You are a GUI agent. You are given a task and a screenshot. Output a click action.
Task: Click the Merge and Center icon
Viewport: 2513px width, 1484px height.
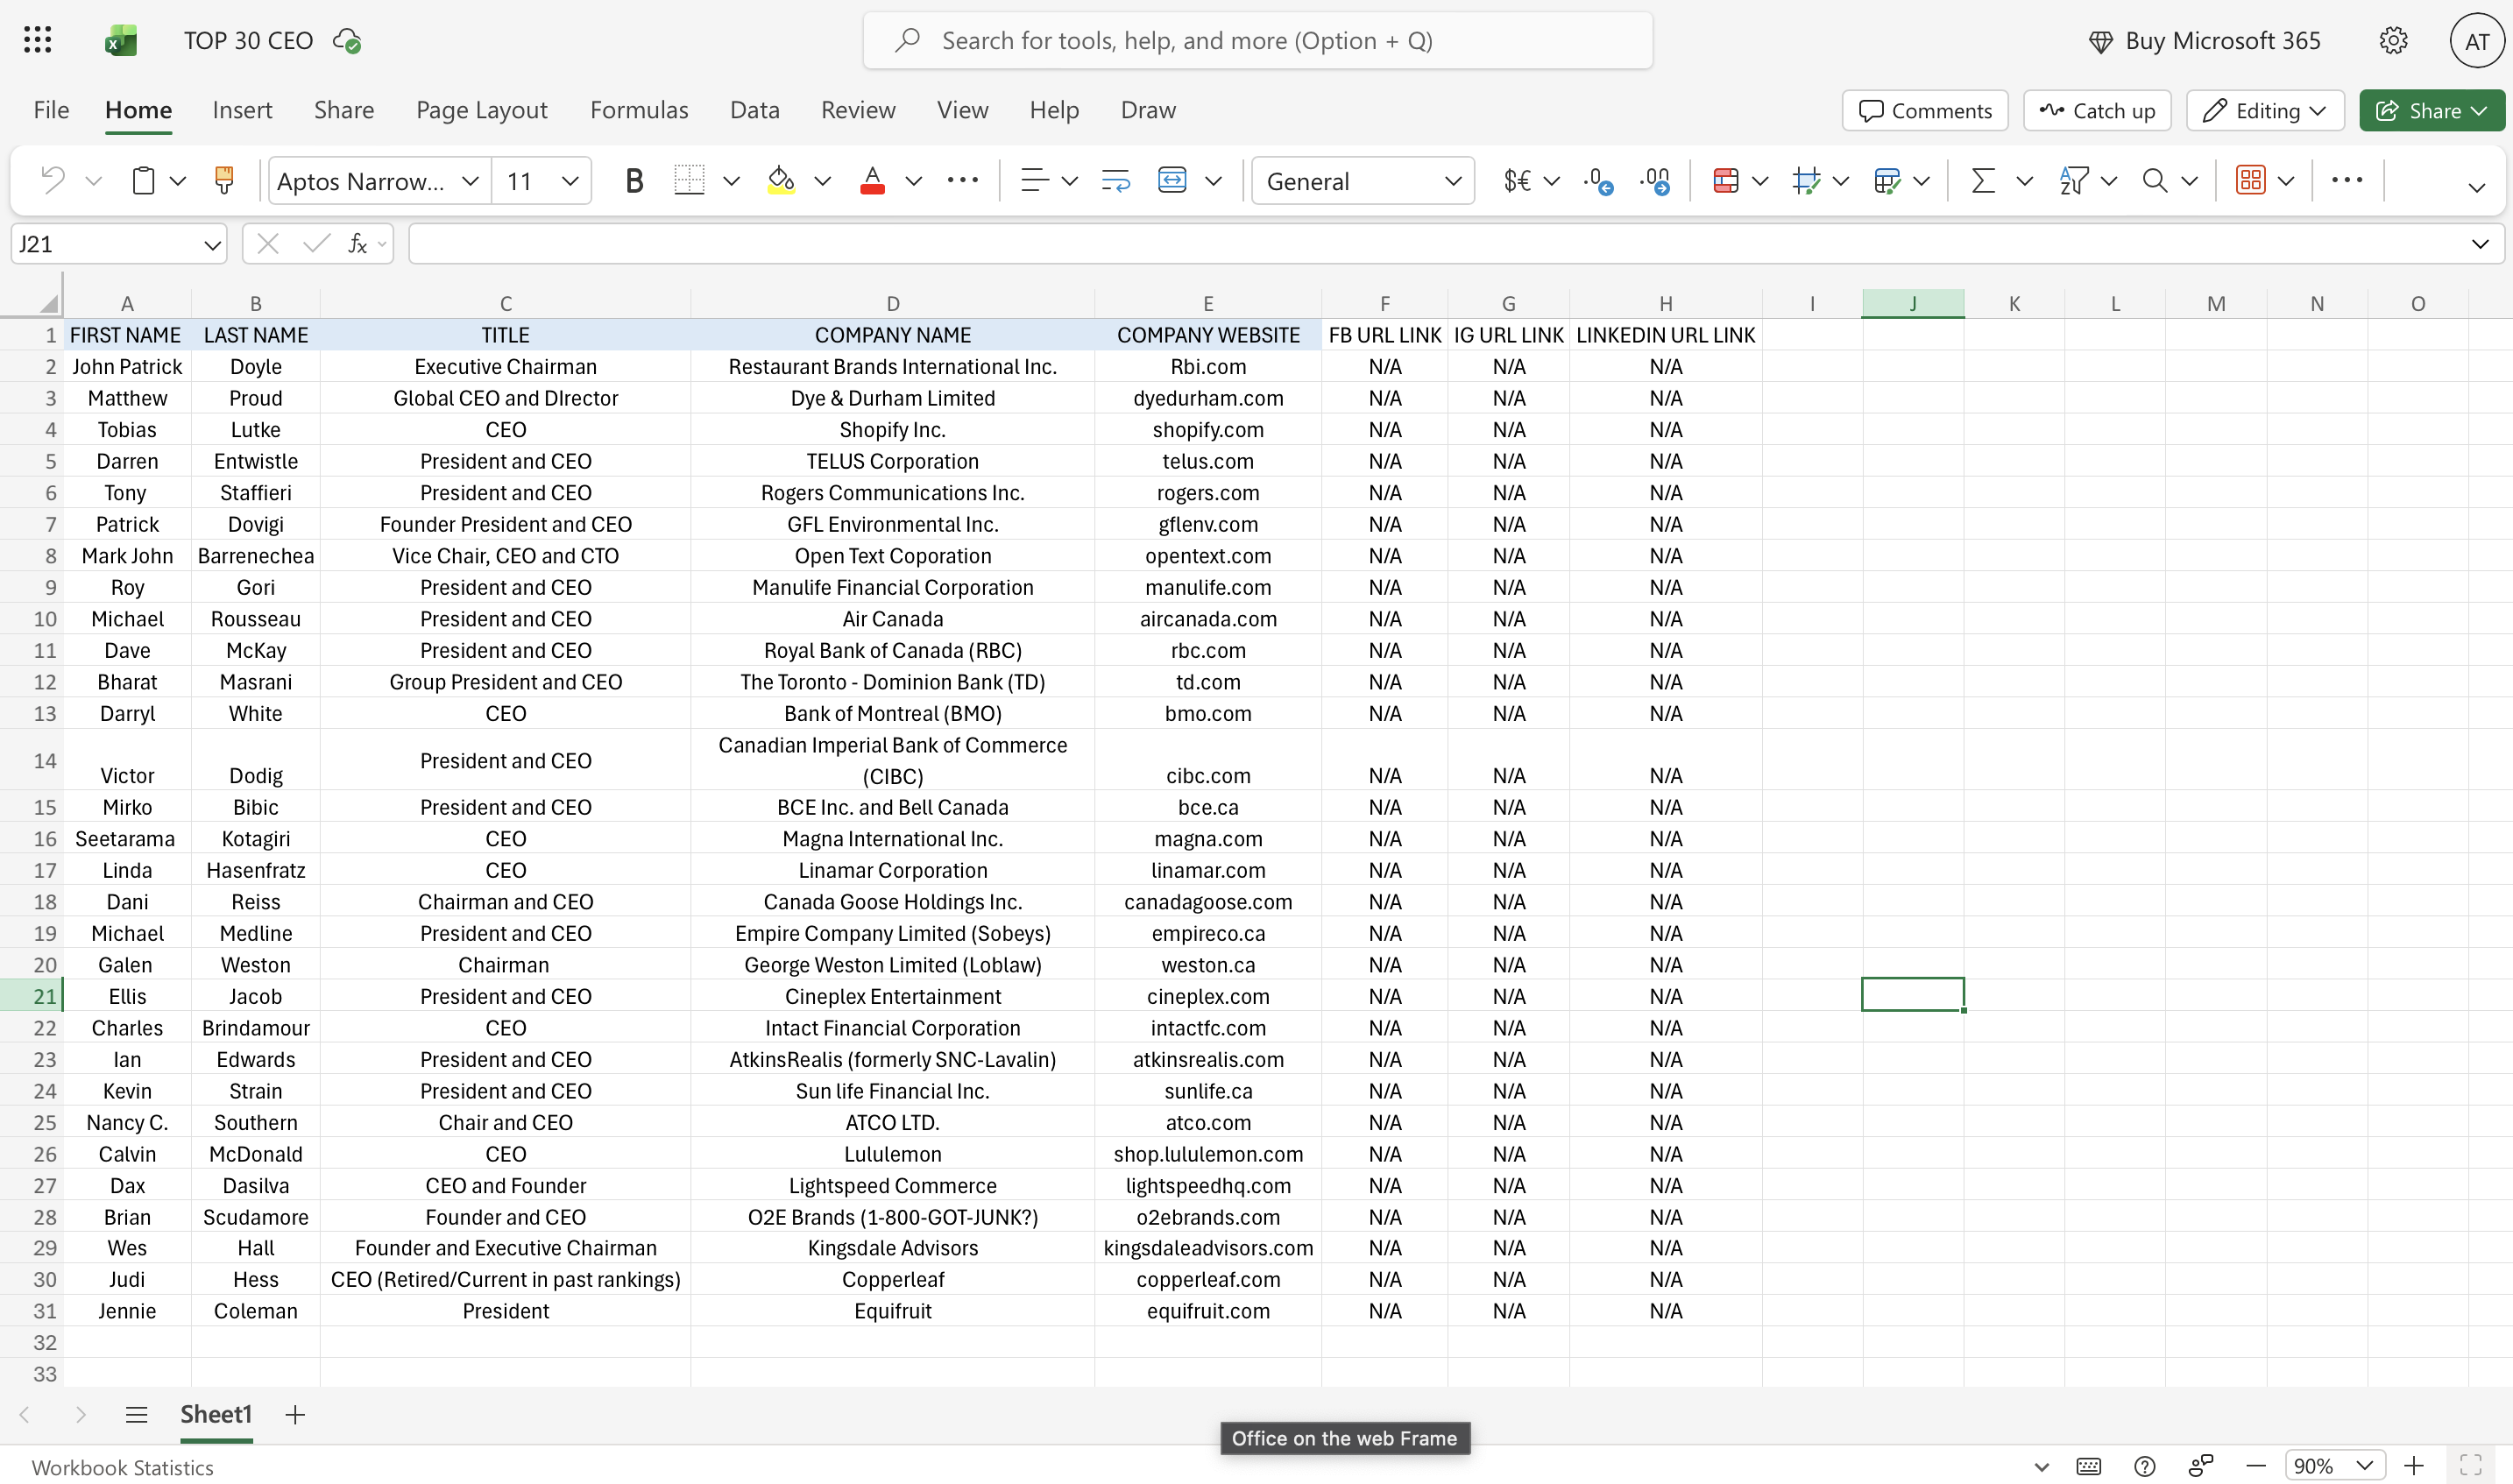point(1172,181)
